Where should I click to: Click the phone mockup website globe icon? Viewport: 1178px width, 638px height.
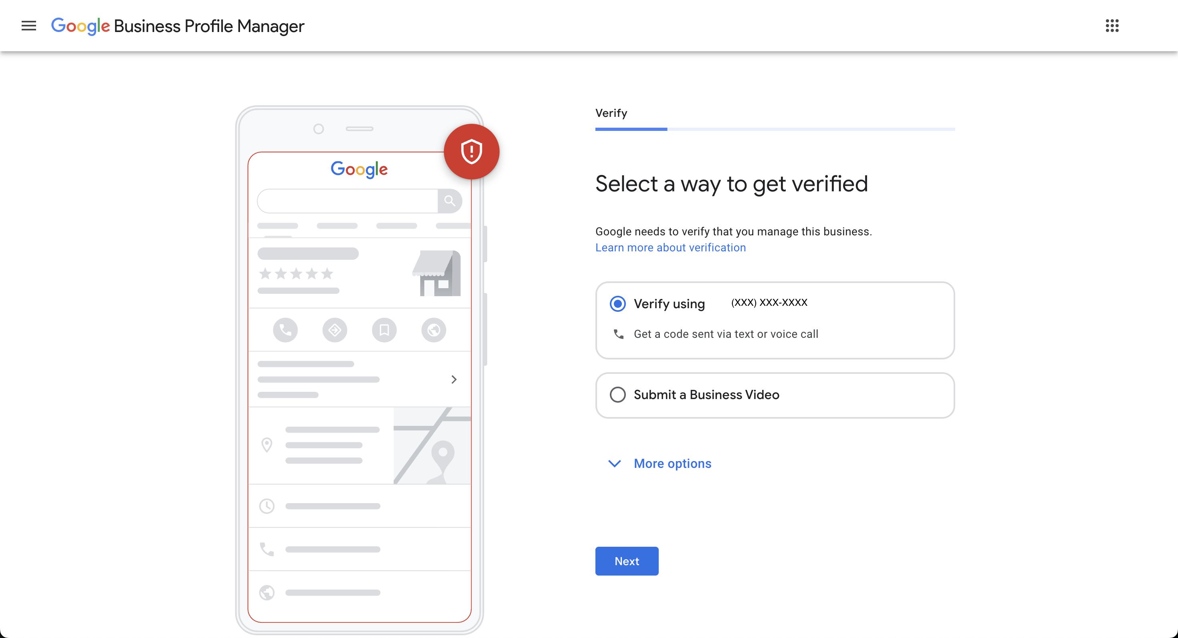coord(434,330)
